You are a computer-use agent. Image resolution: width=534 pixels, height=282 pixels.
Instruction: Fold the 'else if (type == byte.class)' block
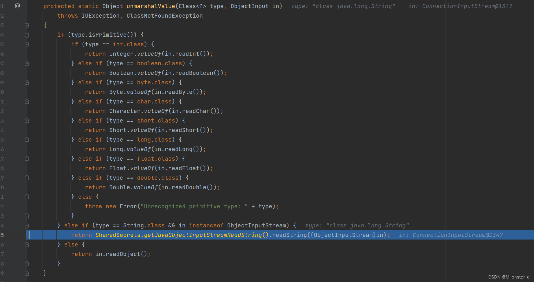[x=27, y=82]
